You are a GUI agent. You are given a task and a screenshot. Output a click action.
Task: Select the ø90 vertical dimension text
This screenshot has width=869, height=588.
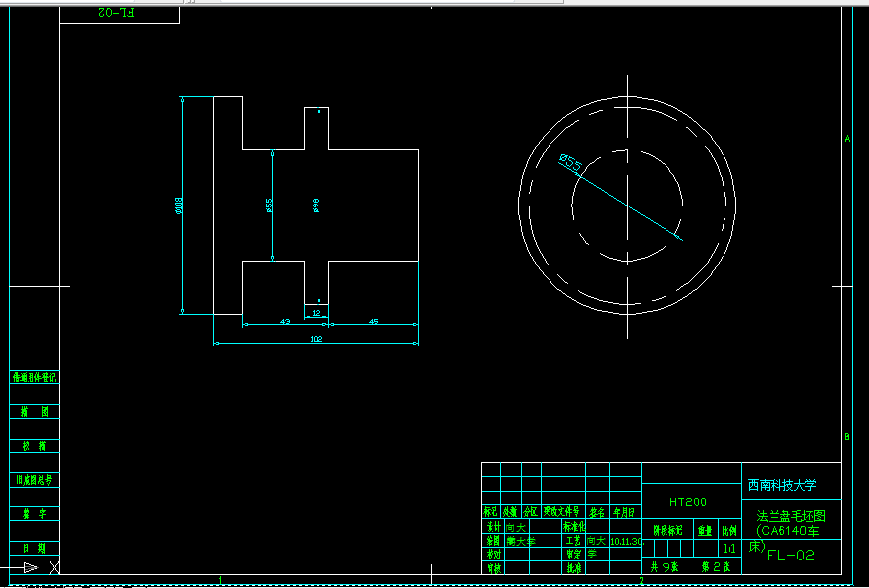tap(316, 206)
